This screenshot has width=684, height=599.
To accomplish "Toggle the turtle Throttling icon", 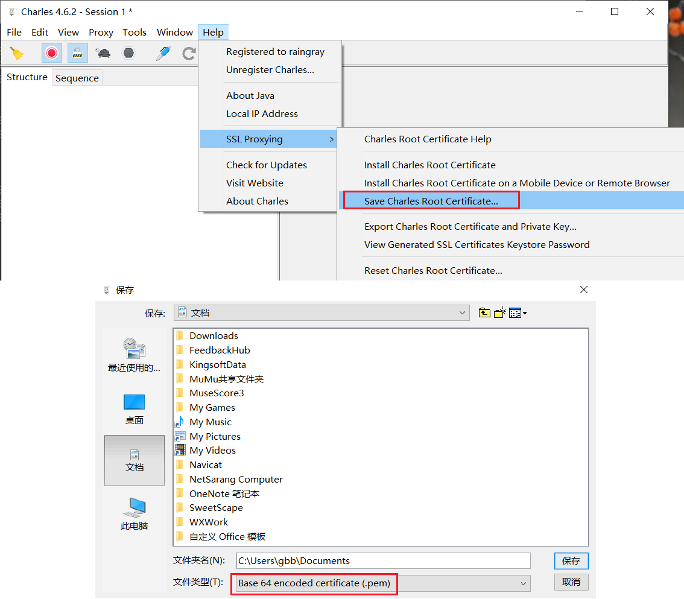I will coord(103,53).
